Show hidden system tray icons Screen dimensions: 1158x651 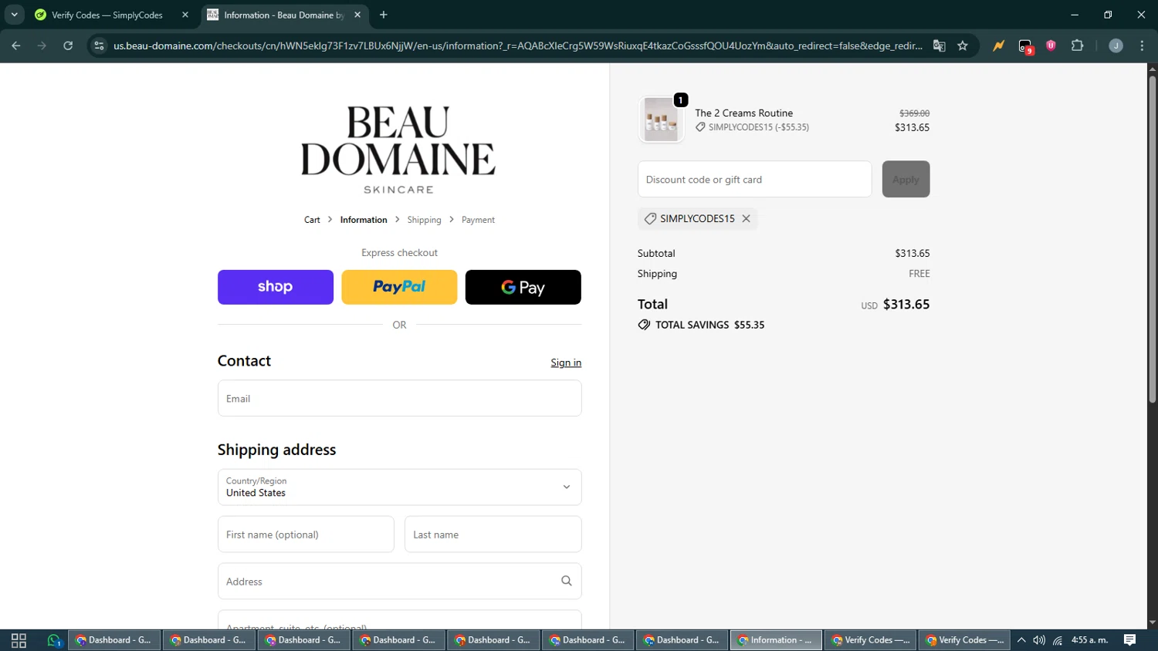(x=1021, y=640)
